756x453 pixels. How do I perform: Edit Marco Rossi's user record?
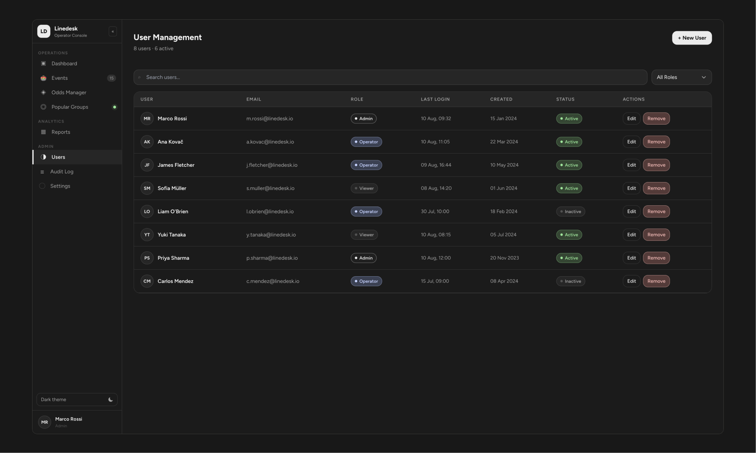click(x=632, y=119)
